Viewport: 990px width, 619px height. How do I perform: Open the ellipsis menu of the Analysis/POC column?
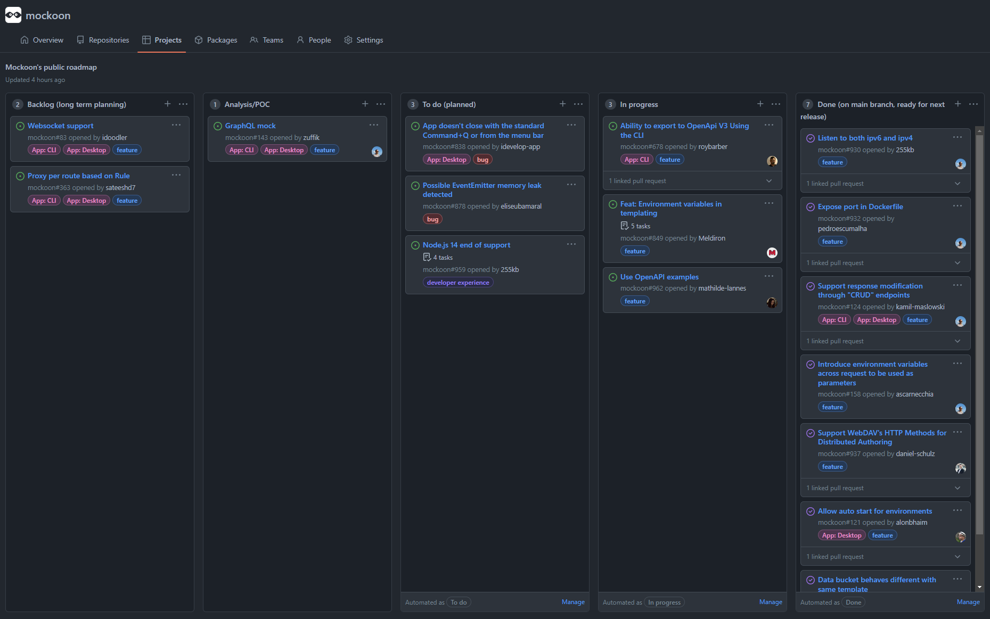381,104
